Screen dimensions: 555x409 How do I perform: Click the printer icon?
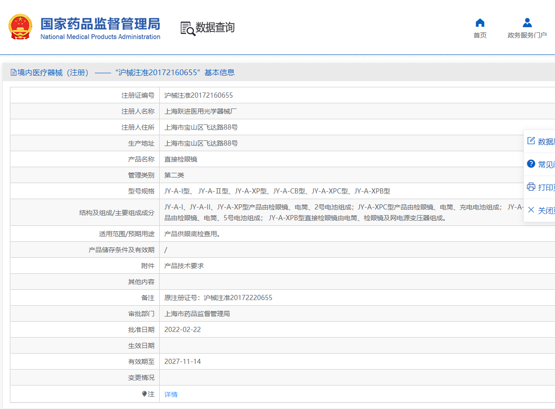pyautogui.click(x=531, y=186)
